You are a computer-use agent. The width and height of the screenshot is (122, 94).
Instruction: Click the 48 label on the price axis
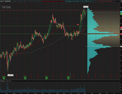click(x=121, y=8)
